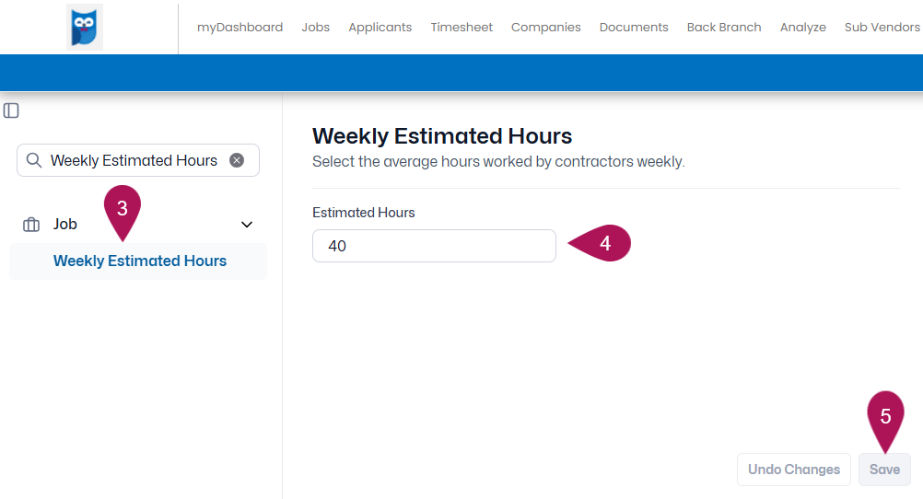
Task: Click the owl logo icon
Action: coord(84,27)
